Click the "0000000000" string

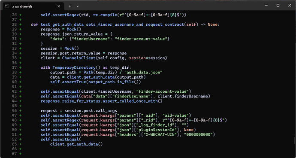pyautogui.click(x=198, y=134)
